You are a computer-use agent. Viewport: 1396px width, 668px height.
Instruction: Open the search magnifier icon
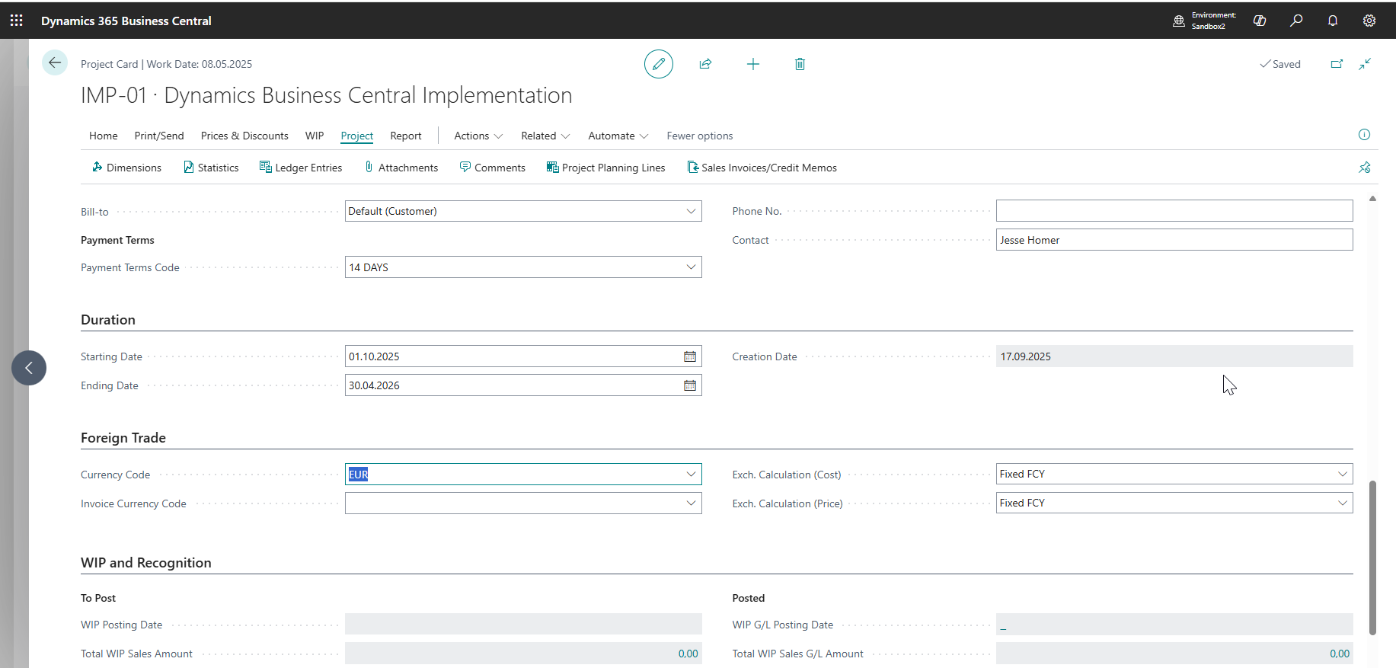[1296, 21]
